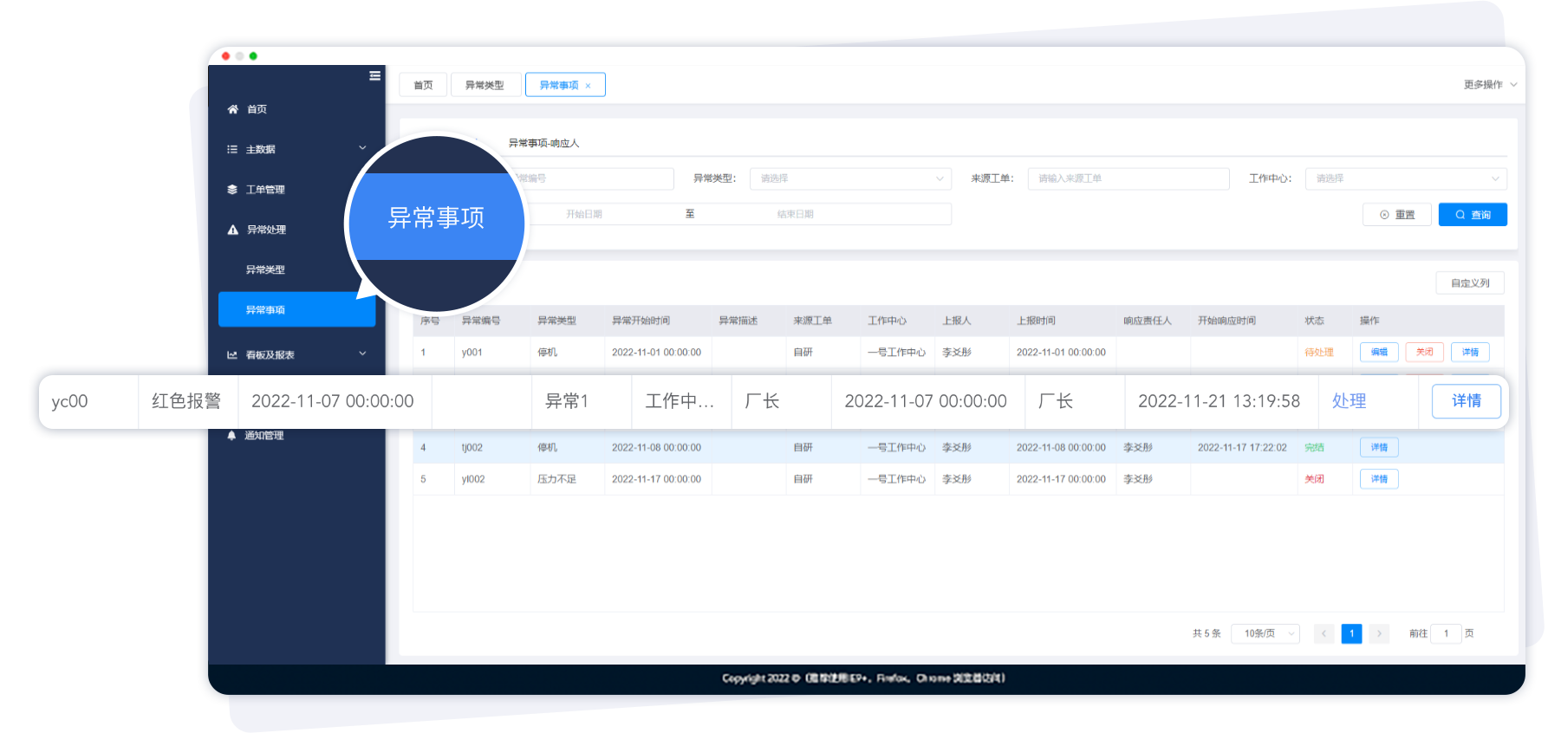Image resolution: width=1548 pixels, height=733 pixels.
Task: Click the 自定义列 button
Action: (1470, 283)
